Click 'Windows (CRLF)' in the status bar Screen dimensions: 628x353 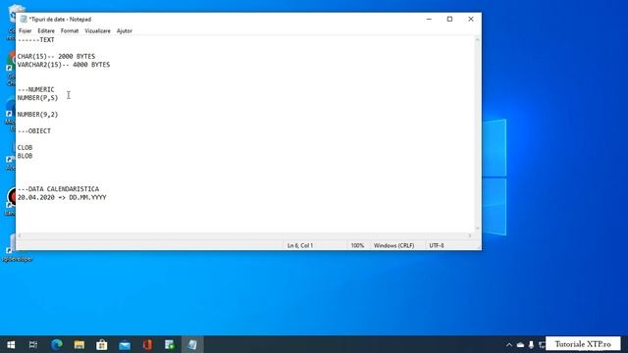tap(393, 245)
